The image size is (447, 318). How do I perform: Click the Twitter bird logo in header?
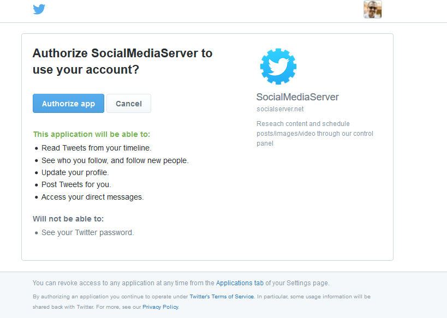click(39, 9)
